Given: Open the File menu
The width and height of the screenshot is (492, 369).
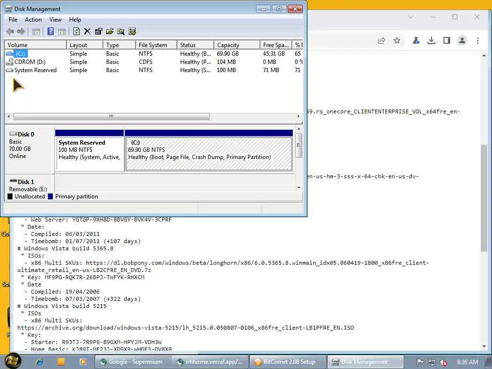Looking at the screenshot, I should [x=13, y=19].
